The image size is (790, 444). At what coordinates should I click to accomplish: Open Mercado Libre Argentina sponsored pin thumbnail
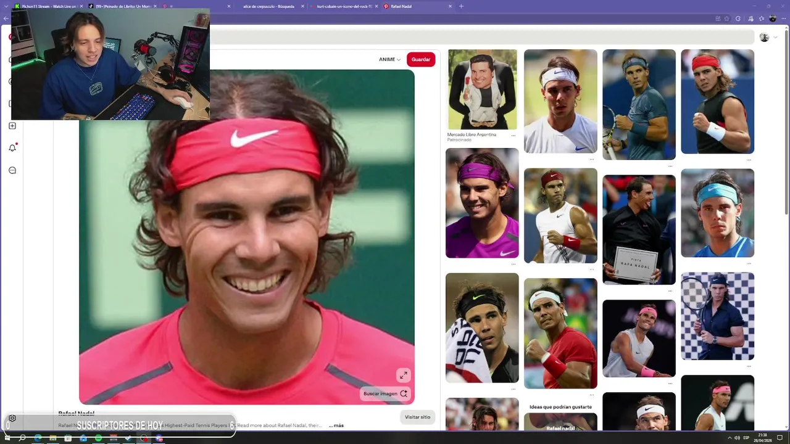[482, 89]
